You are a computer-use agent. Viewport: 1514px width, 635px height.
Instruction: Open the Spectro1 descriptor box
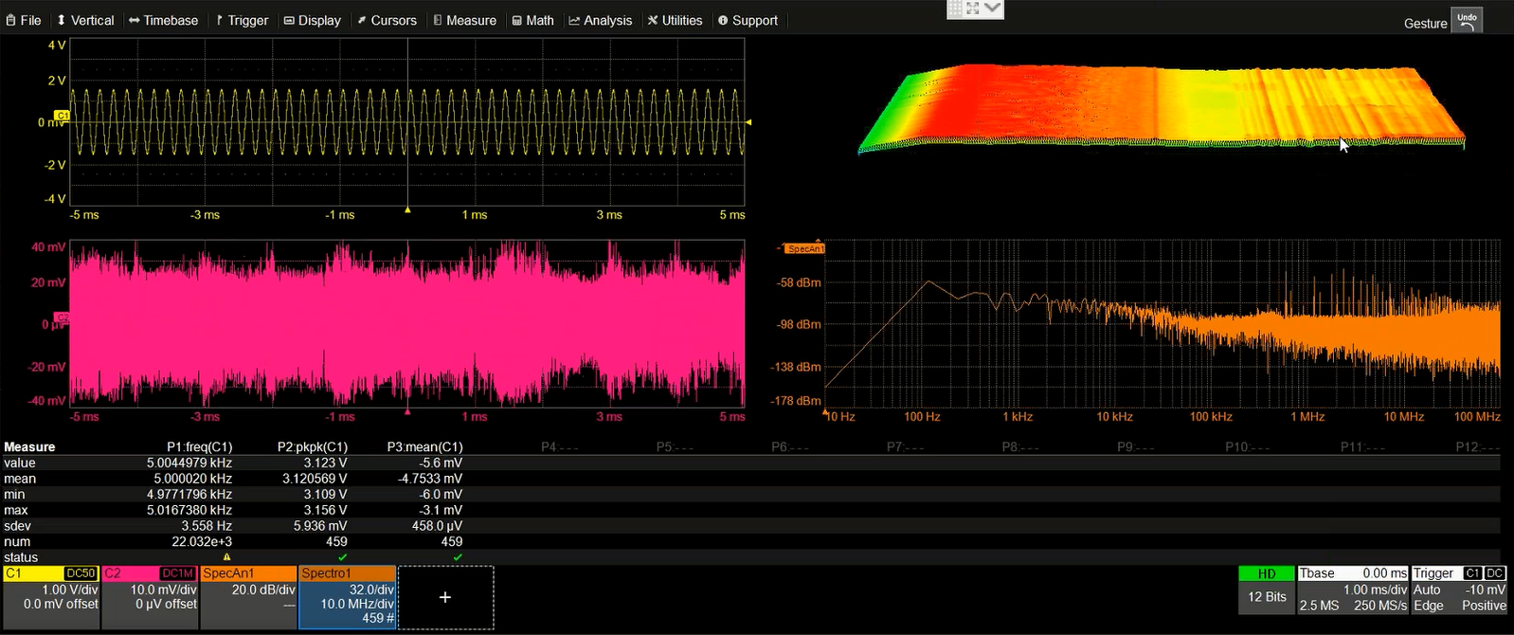click(347, 597)
